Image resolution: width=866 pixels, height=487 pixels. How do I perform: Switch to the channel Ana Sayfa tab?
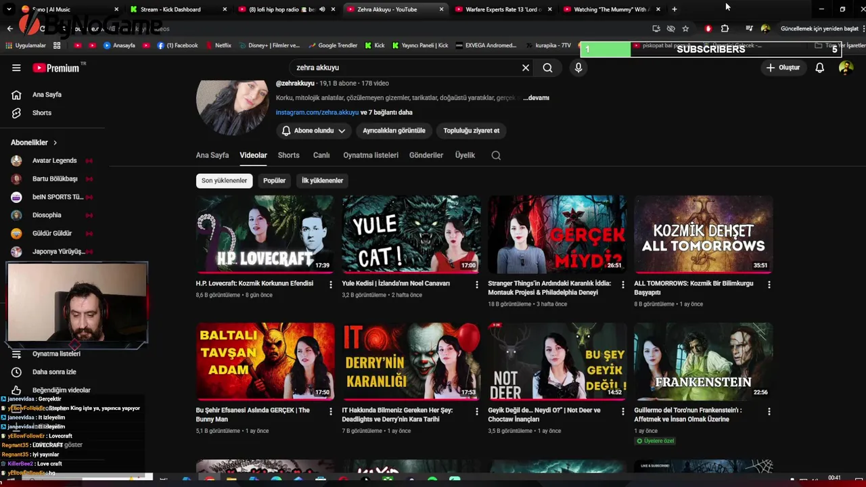(212, 156)
